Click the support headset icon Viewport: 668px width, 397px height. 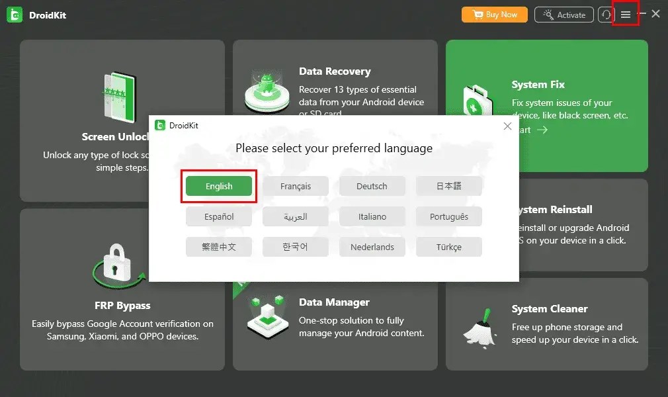606,14
